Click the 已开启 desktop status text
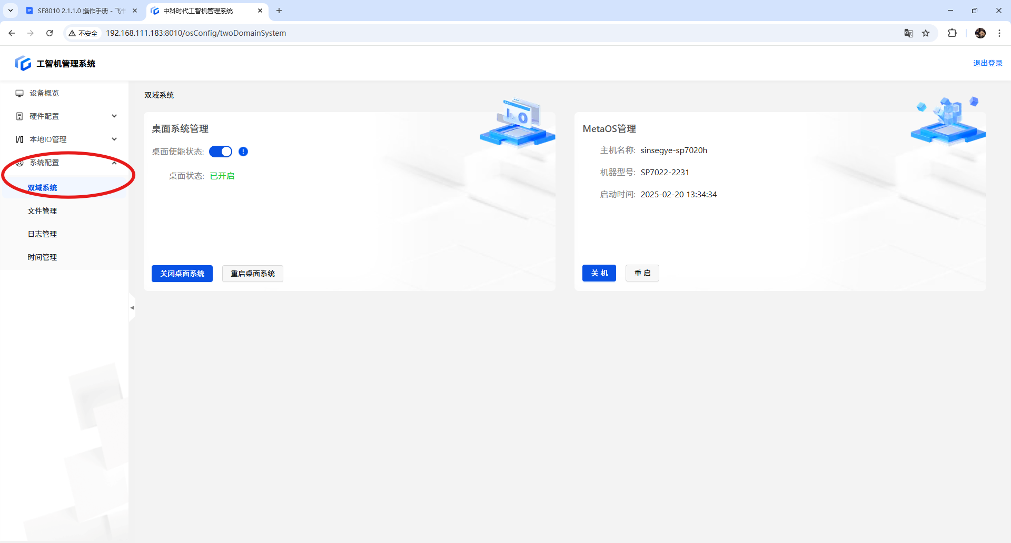Image resolution: width=1011 pixels, height=543 pixels. pyautogui.click(x=222, y=176)
